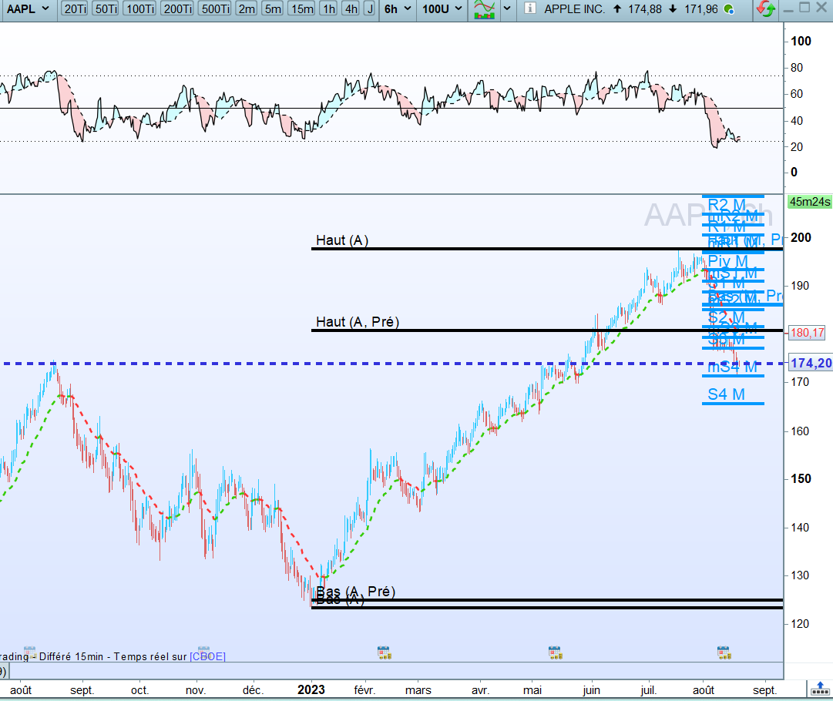Viewport: 833px width, 701px height.
Task: Click the market status dot icon
Action: pyautogui.click(x=730, y=9)
